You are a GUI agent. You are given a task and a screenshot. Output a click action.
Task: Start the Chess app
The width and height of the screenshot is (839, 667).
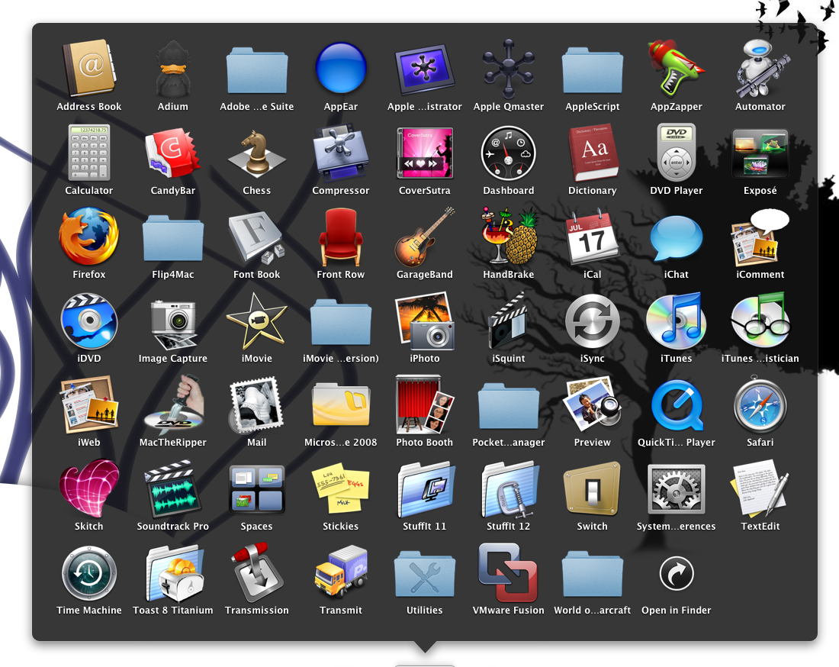[257, 154]
